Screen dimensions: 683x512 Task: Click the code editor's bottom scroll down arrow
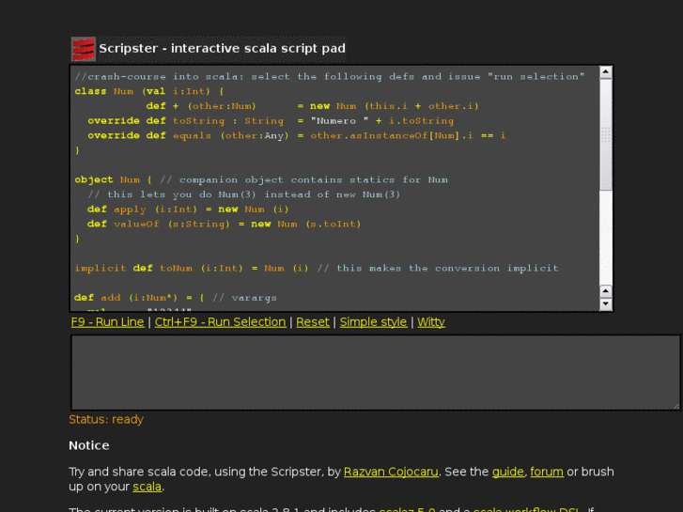tap(606, 303)
